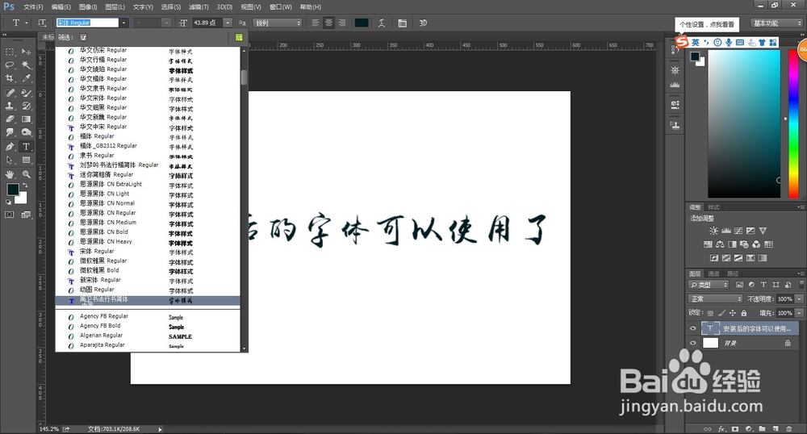This screenshot has width=807, height=434.
Task: Switch to the 样式 tab
Action: (x=714, y=207)
